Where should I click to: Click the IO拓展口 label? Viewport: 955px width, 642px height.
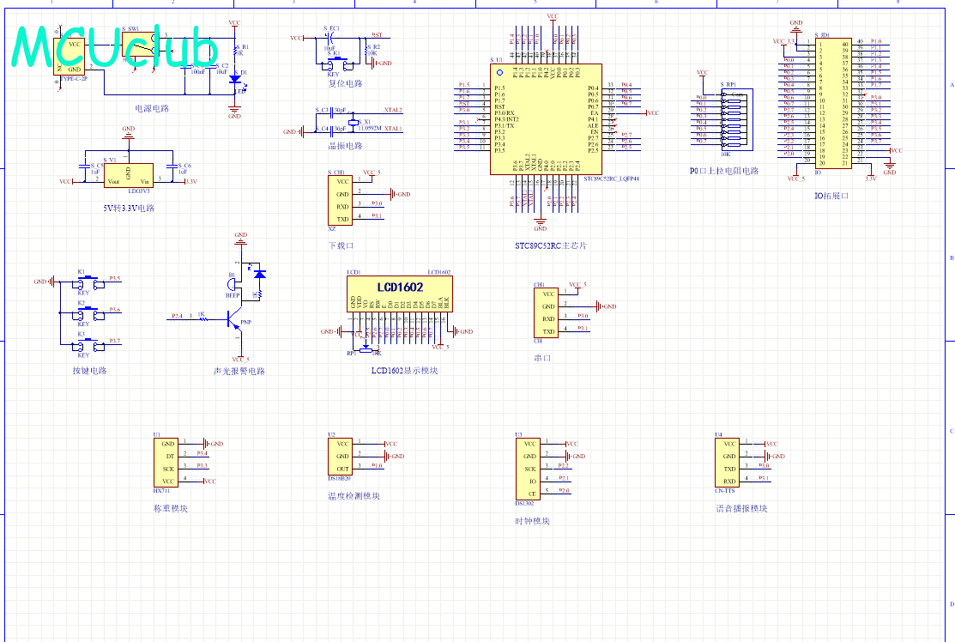click(x=831, y=197)
